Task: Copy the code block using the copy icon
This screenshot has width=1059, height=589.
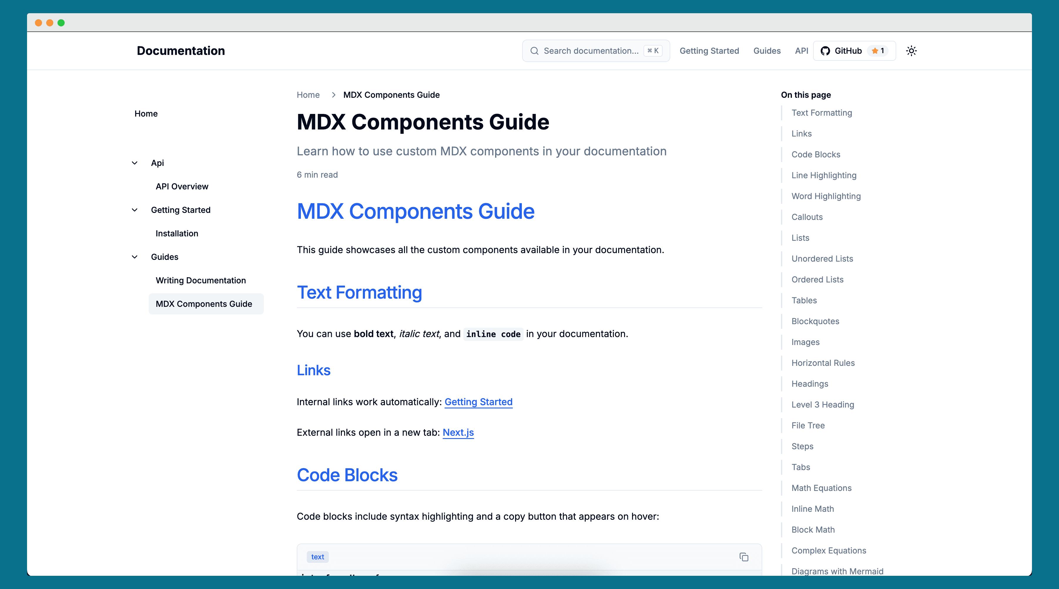Action: [x=745, y=557]
